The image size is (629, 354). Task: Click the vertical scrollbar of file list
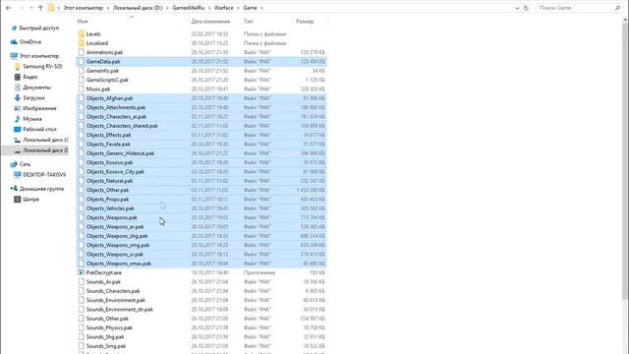point(625,160)
